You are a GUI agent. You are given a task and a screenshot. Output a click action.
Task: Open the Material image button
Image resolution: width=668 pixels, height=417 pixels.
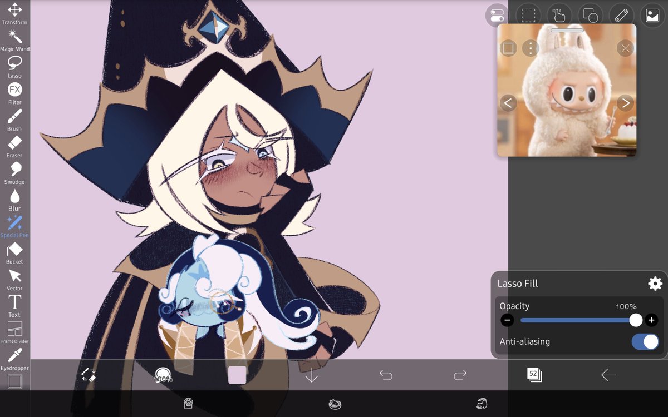652,15
